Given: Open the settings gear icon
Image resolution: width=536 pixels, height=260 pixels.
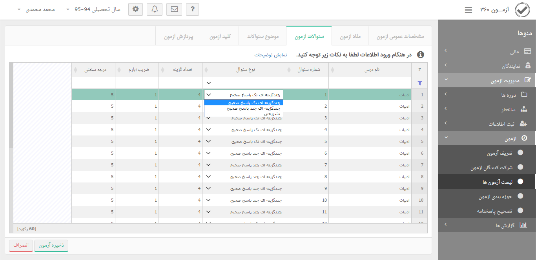Looking at the screenshot, I should [x=136, y=9].
